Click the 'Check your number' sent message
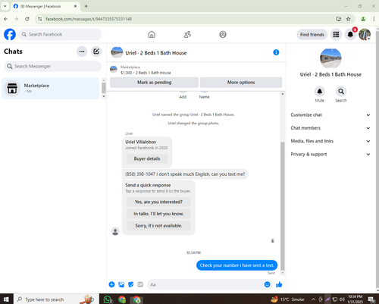Screen dimensions: 379x304 pyautogui.click(x=236, y=265)
